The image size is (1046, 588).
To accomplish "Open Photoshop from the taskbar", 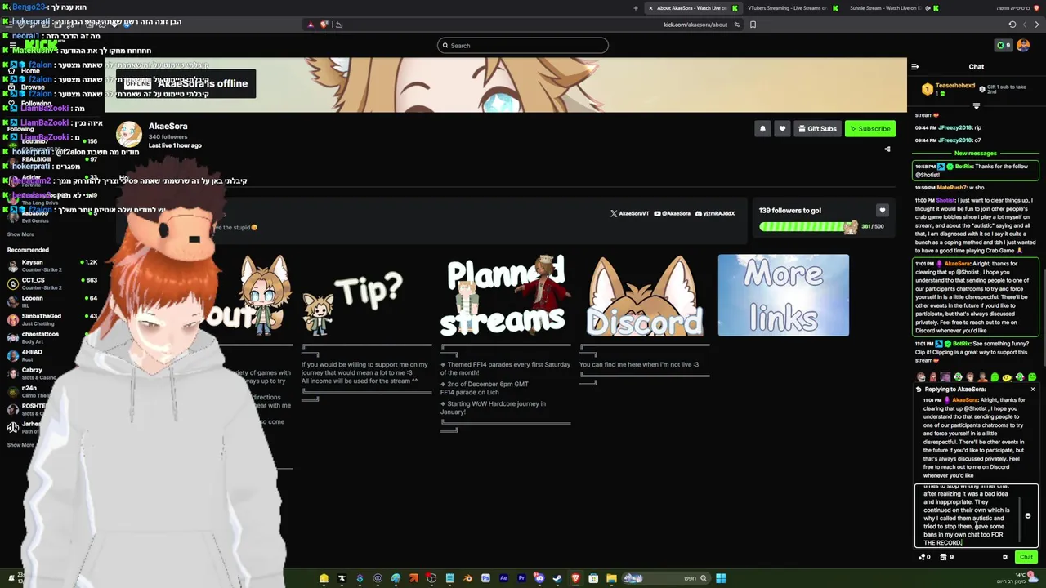I will pos(485,578).
